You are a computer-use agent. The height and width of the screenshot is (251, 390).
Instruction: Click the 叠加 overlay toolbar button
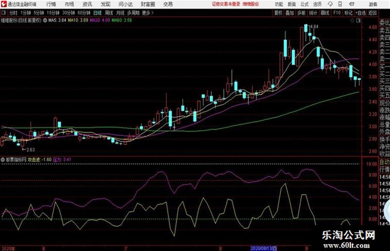[290, 13]
